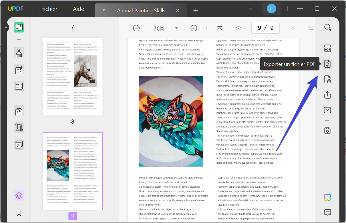
Task: Open the Aide menu
Action: point(78,9)
